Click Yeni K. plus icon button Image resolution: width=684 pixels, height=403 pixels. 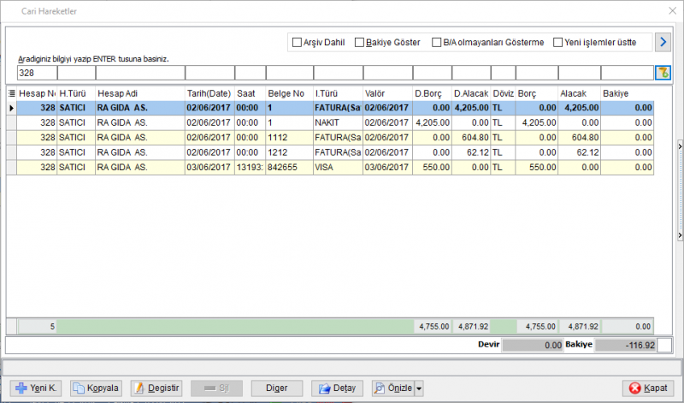36,388
